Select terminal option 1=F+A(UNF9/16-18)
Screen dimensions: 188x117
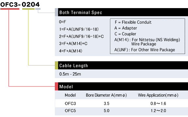[79, 29]
